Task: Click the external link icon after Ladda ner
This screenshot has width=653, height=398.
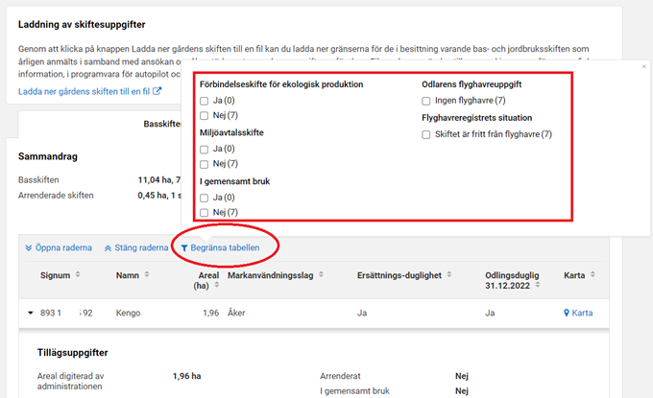Action: point(157,92)
